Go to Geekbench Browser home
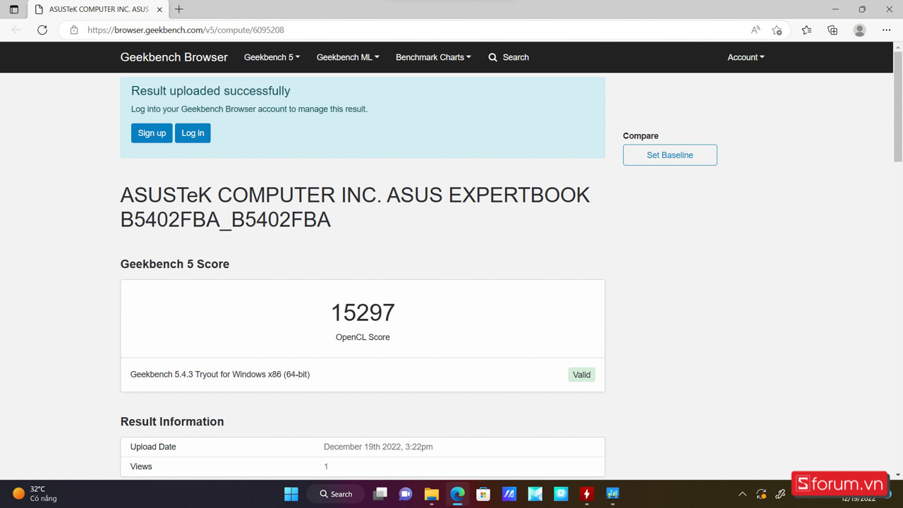Image resolution: width=903 pixels, height=508 pixels. click(174, 57)
